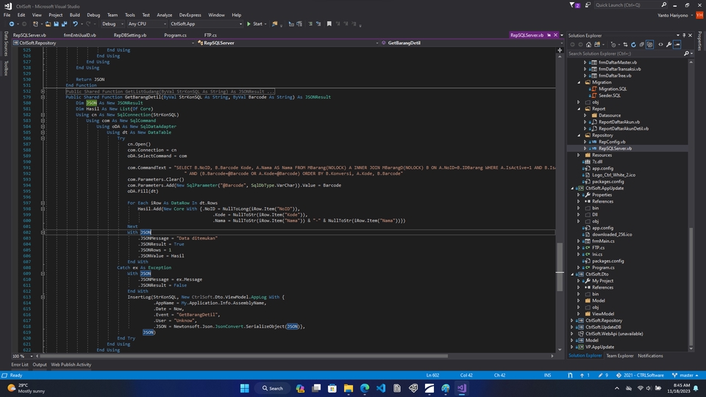Click the Pending Changes Filter icon

(x=613, y=45)
